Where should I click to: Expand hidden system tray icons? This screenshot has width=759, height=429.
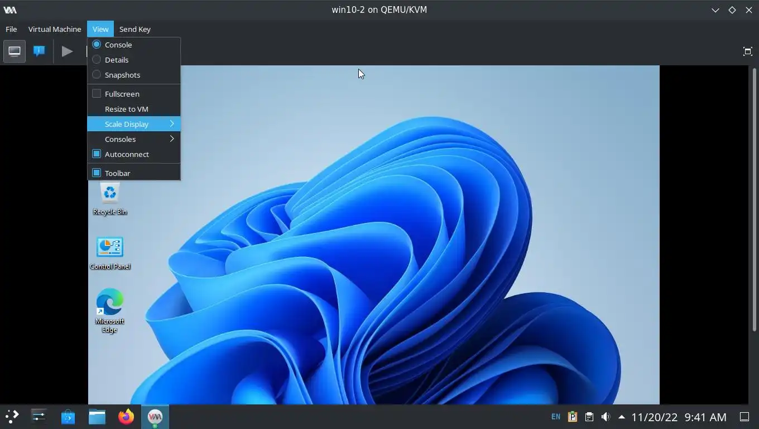pyautogui.click(x=622, y=417)
